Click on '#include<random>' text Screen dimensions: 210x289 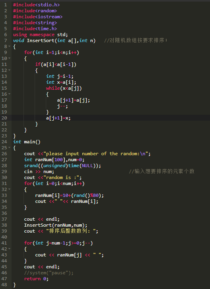(x=35, y=11)
